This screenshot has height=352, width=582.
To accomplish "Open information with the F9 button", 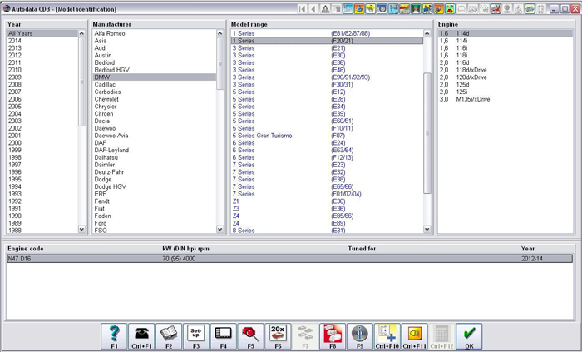I will (360, 336).
